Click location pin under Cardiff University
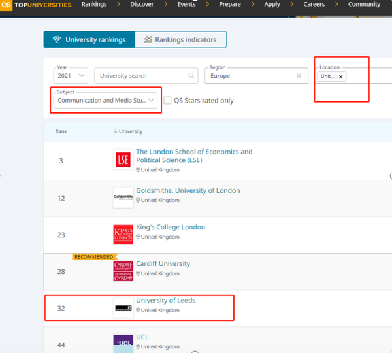The width and height of the screenshot is (392, 353). pyautogui.click(x=138, y=273)
